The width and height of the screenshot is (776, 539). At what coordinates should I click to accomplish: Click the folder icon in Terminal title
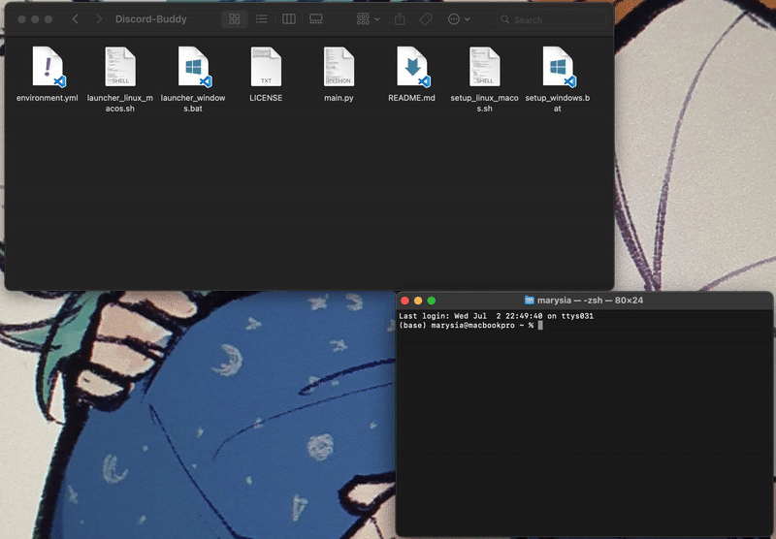point(529,301)
